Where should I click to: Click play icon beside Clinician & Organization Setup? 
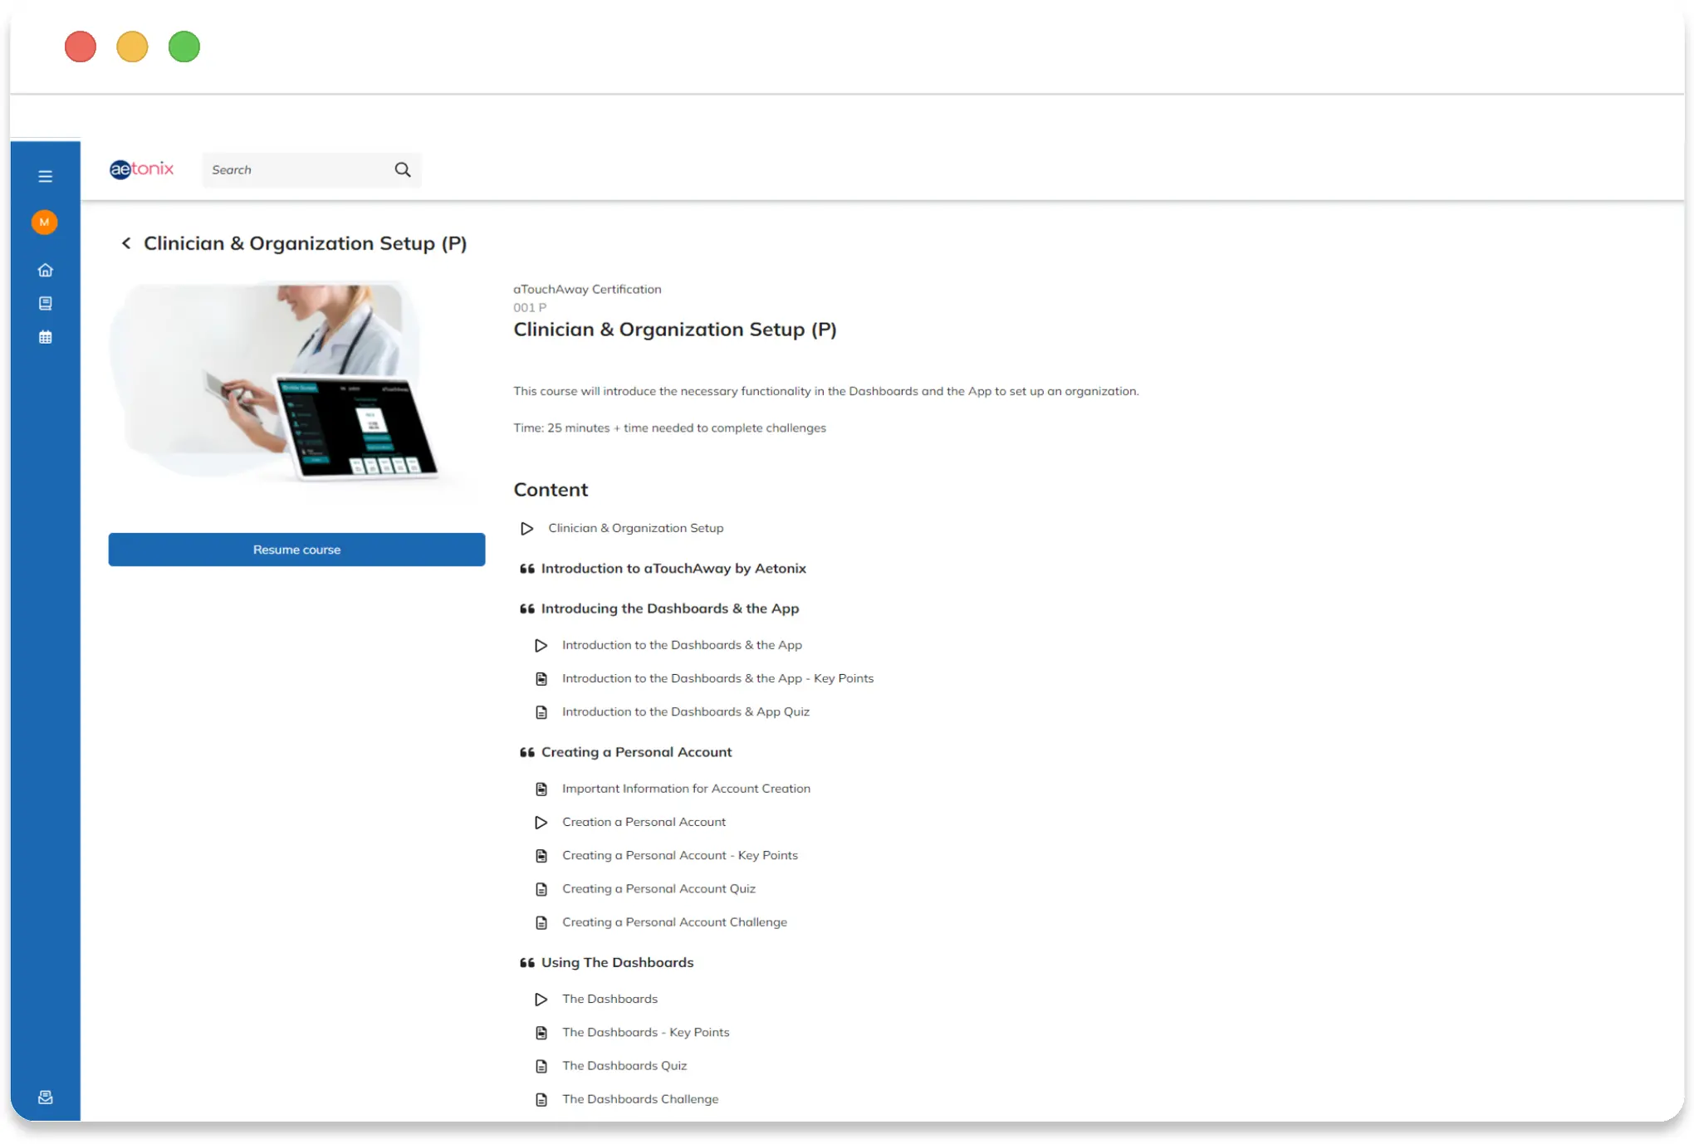click(526, 528)
